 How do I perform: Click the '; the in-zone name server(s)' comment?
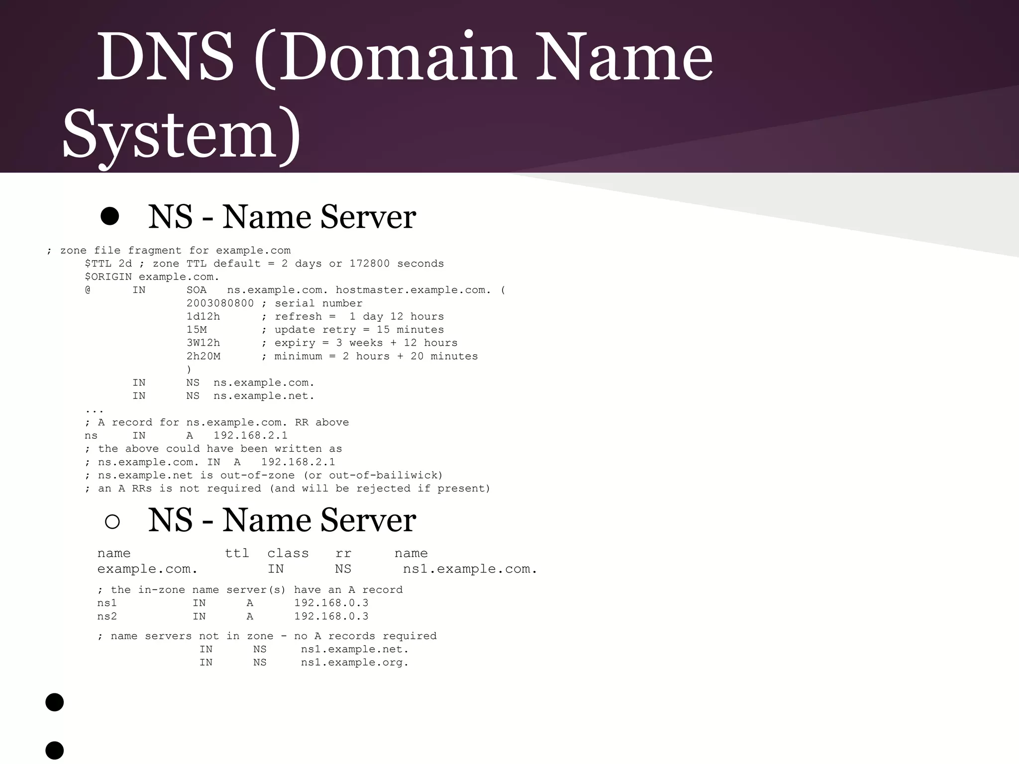250,590
